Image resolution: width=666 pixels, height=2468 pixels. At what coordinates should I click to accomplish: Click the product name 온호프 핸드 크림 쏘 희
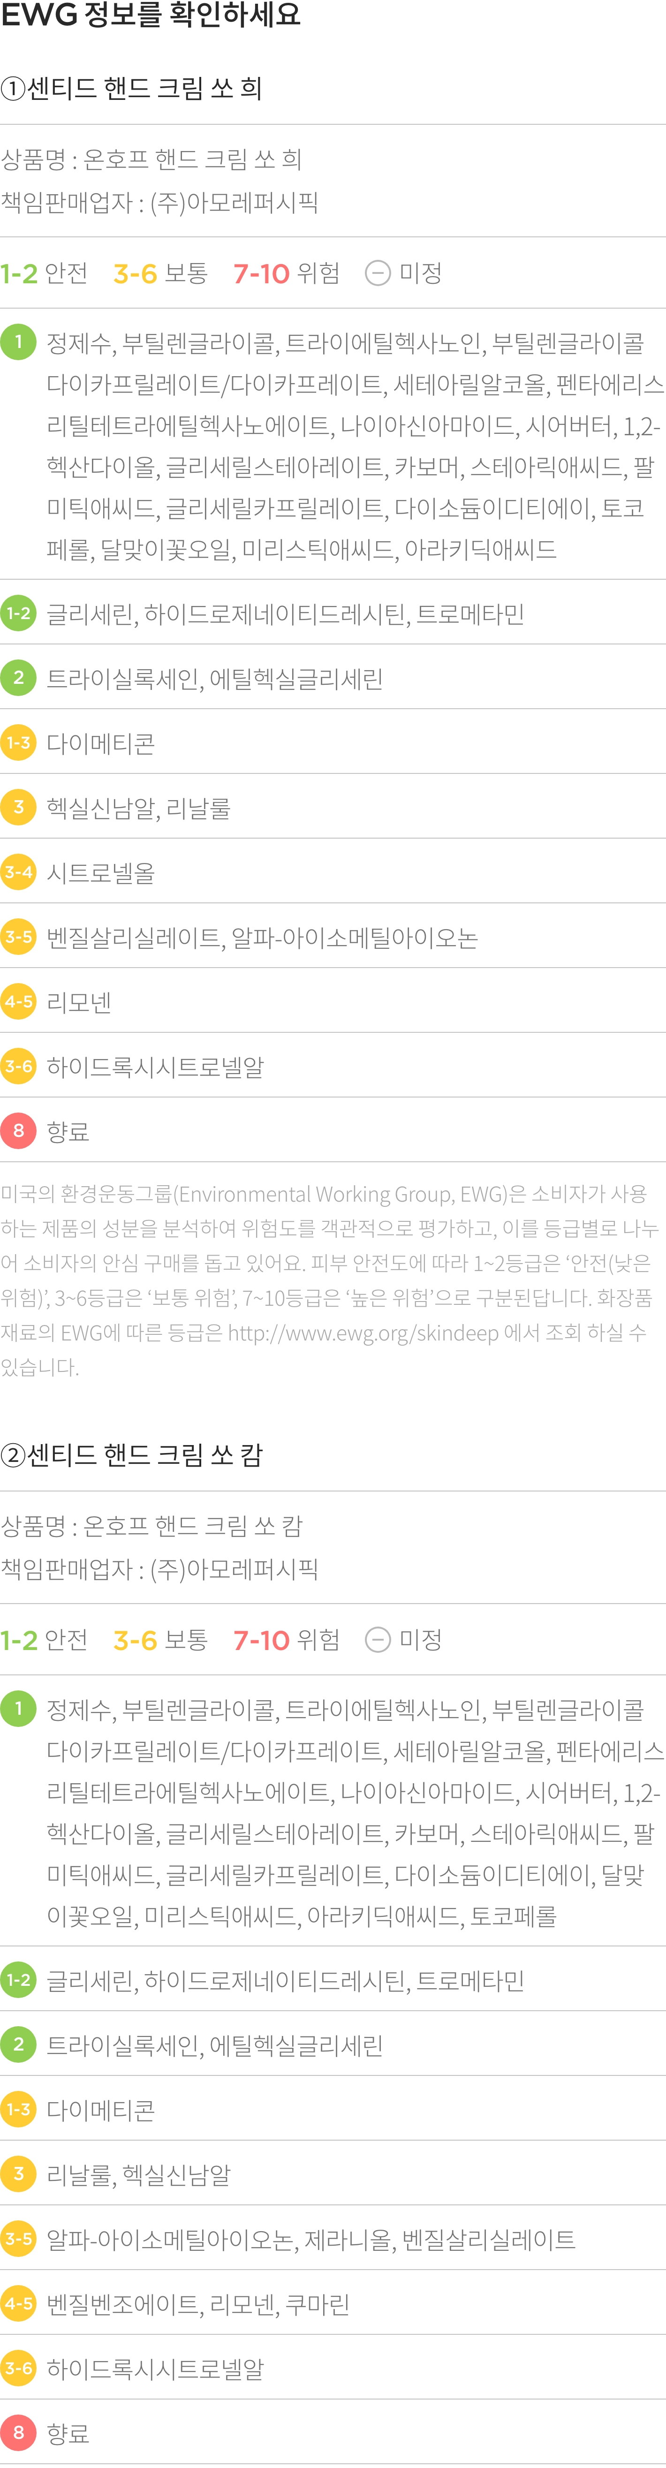(193, 159)
